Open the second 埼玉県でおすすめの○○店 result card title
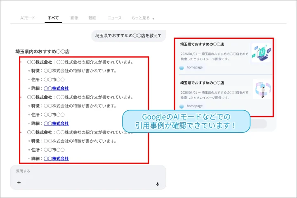 (202, 83)
